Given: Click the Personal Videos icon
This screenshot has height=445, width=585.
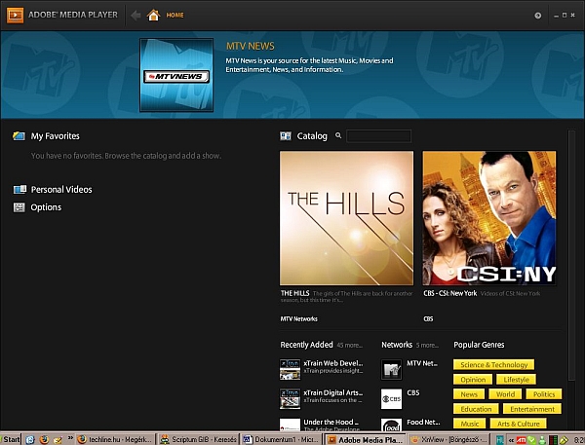Looking at the screenshot, I should [19, 189].
